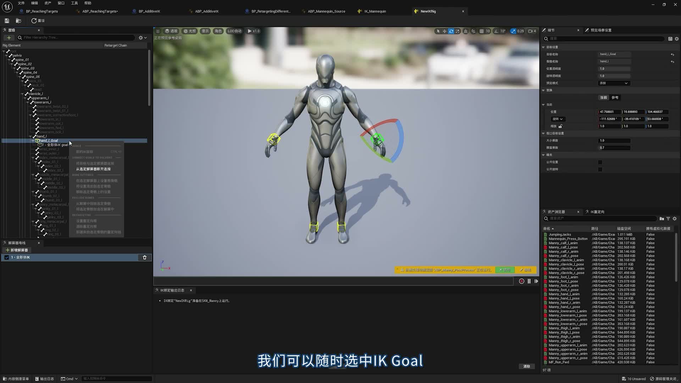Toggle the solver 1 enabled checkbox
Screen dimensions: 681x383
coord(7,257)
